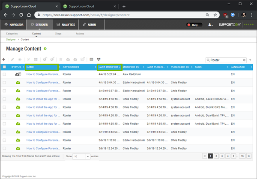
Task: Check the row modified 3/15/19 9:57:38
Action: [x=4, y=91]
